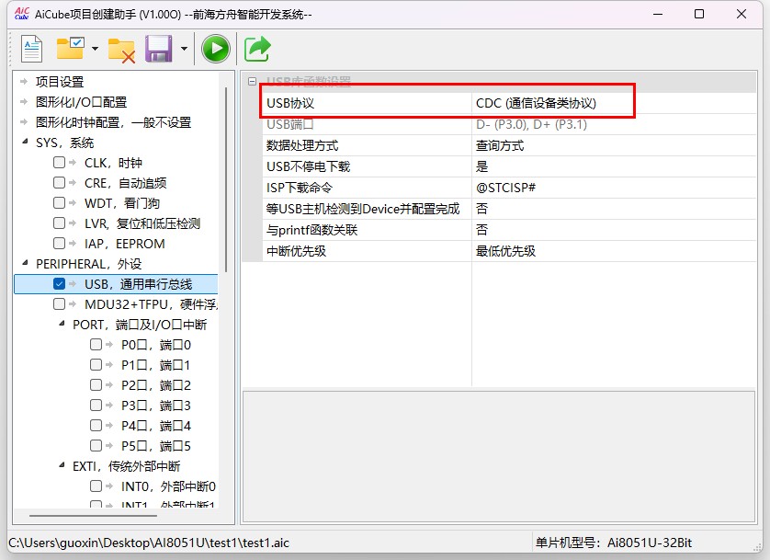Open 数据处理方式 value 查询方式

[614, 145]
